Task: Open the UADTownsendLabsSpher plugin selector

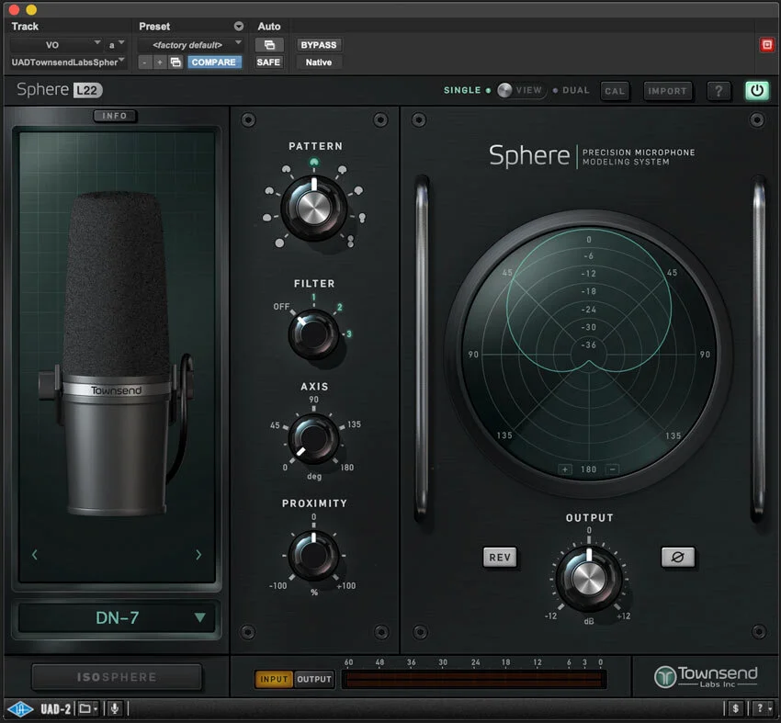Action: [x=67, y=62]
